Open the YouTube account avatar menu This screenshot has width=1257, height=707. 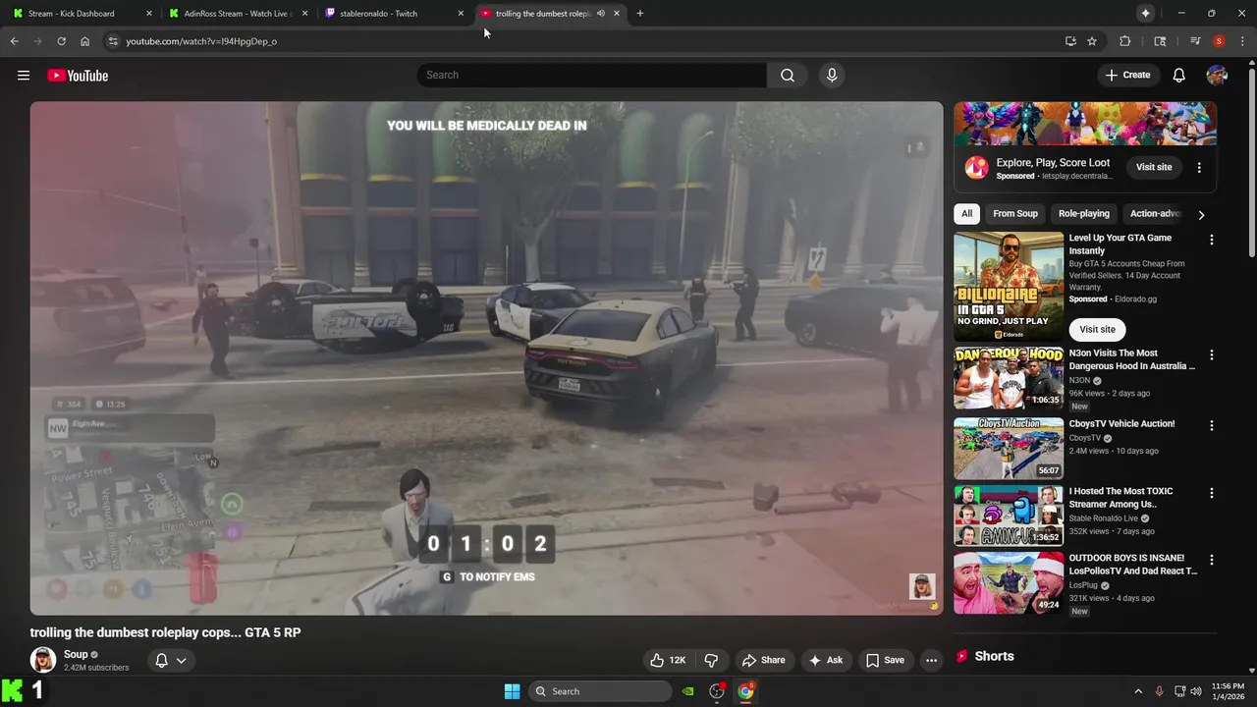1217,76
